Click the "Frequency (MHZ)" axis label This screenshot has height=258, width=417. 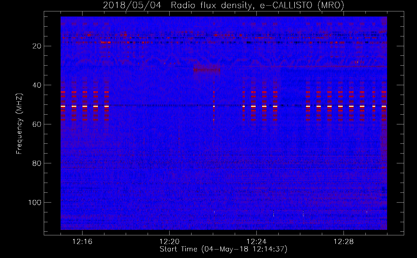pyautogui.click(x=19, y=124)
